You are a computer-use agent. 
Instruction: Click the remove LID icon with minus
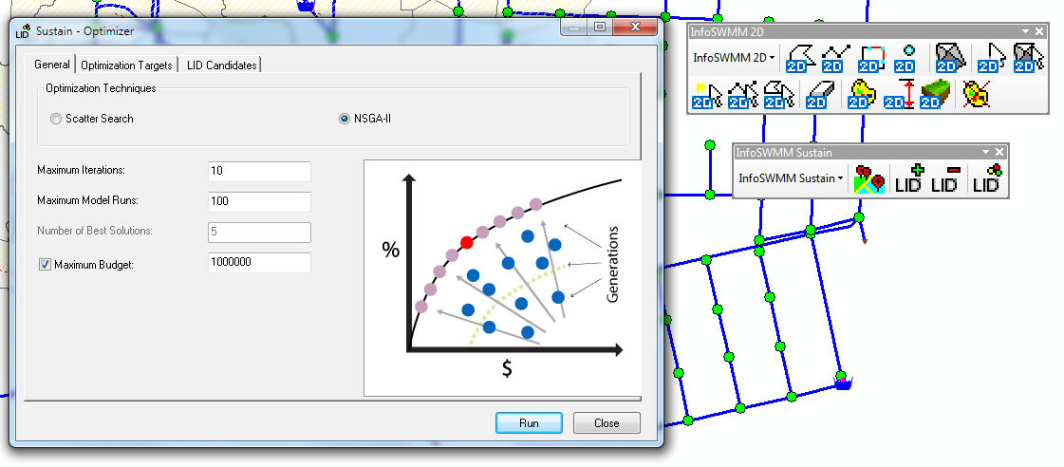coord(946,178)
